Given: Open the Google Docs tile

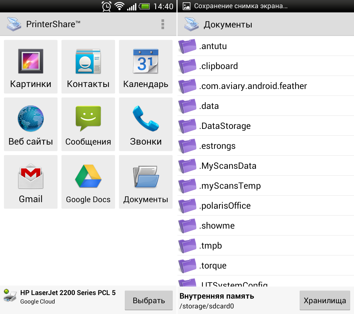Looking at the screenshot, I should tap(88, 182).
